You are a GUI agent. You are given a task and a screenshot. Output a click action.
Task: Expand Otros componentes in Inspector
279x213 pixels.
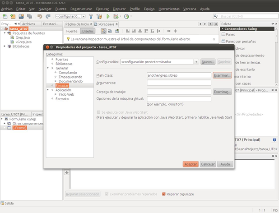(5, 123)
